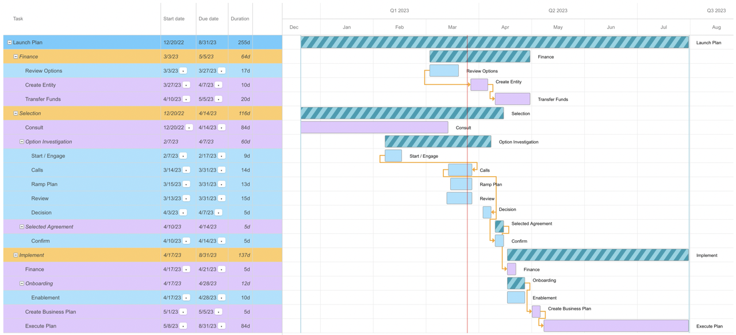This screenshot has height=335, width=736.
Task: Collapse the Onboarding subgroup
Action: point(22,283)
